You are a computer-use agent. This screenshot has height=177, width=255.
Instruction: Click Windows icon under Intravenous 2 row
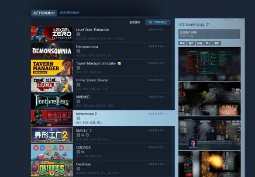pyautogui.click(x=78, y=118)
